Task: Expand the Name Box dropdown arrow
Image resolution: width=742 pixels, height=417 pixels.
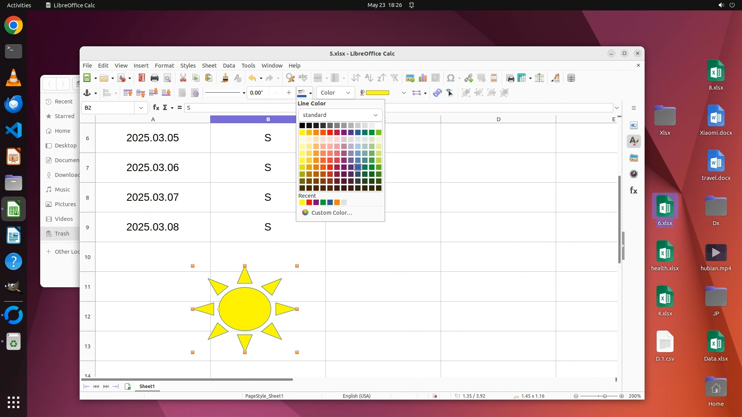Action: click(141, 108)
